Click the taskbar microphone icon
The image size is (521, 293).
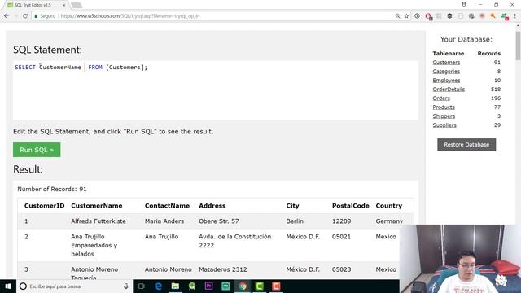(126, 286)
